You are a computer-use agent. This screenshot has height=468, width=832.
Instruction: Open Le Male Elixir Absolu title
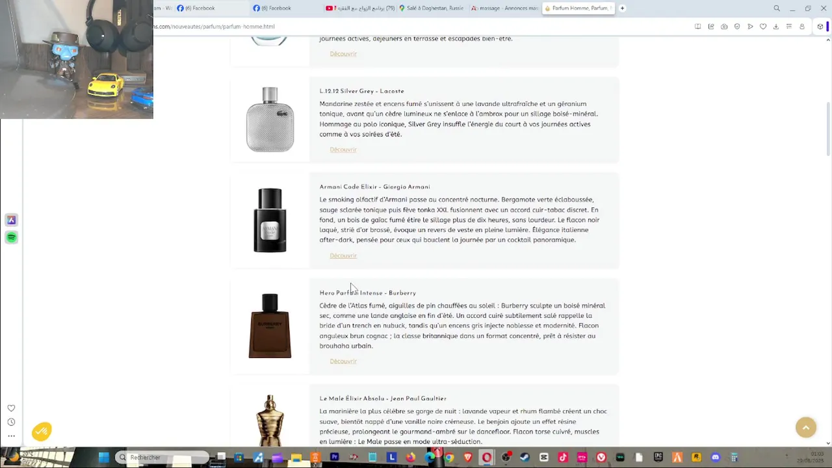pyautogui.click(x=383, y=398)
